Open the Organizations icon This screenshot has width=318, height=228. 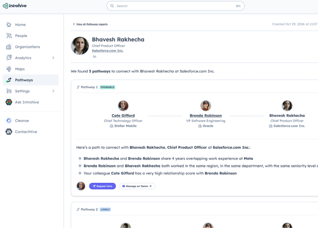pyautogui.click(x=9, y=47)
